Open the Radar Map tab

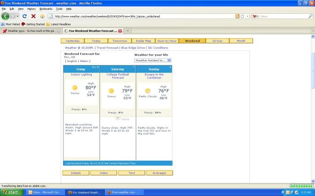(143, 41)
